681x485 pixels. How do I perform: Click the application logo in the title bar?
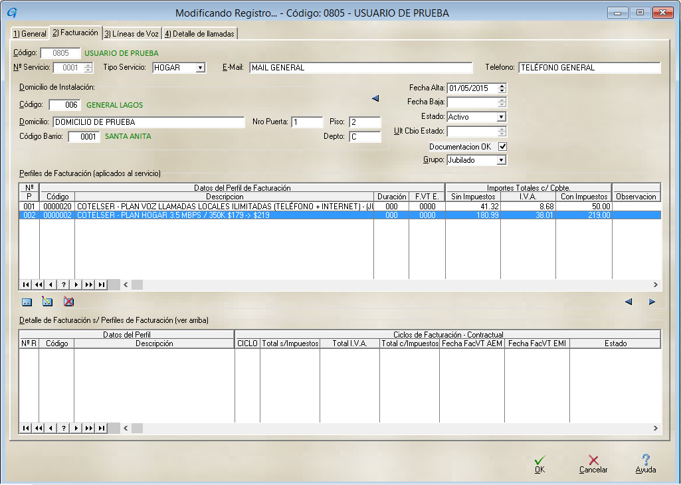point(12,13)
